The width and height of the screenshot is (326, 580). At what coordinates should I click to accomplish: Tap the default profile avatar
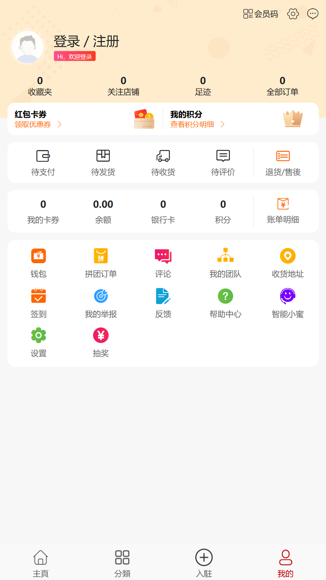click(x=28, y=47)
